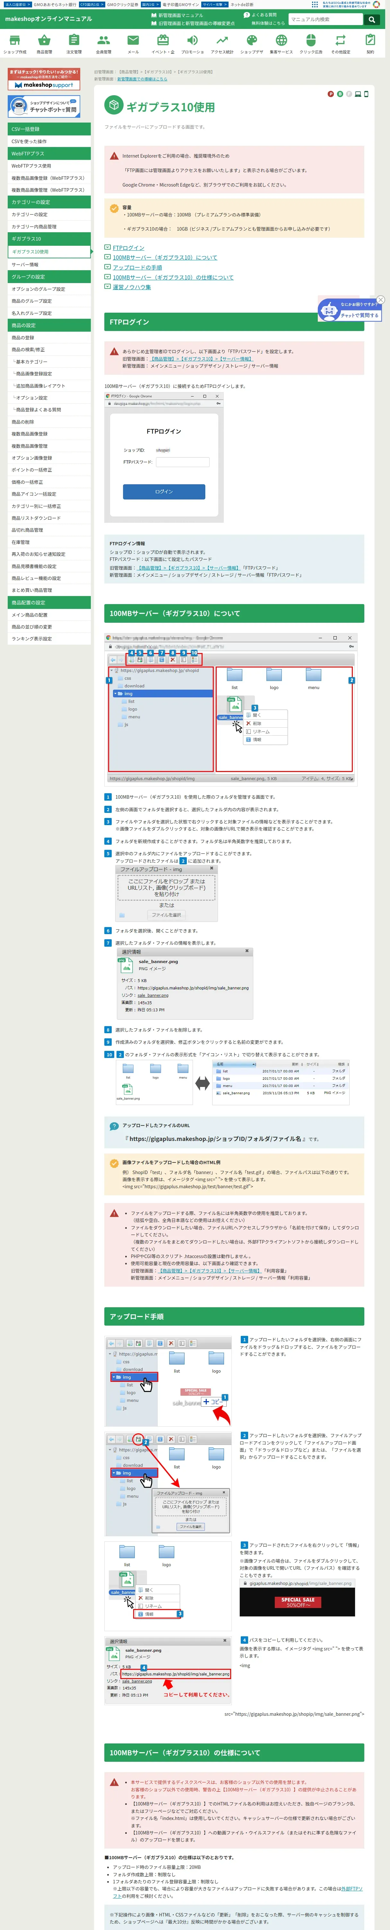Select 商品の登録 in sidebar
Viewport: 390px width, 1930px height.
coord(49,338)
